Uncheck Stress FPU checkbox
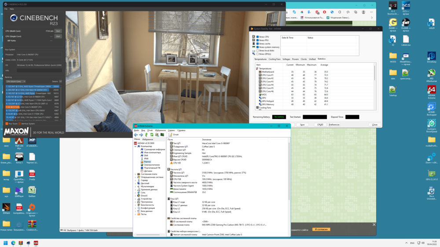440x247 pixels. [257, 40]
